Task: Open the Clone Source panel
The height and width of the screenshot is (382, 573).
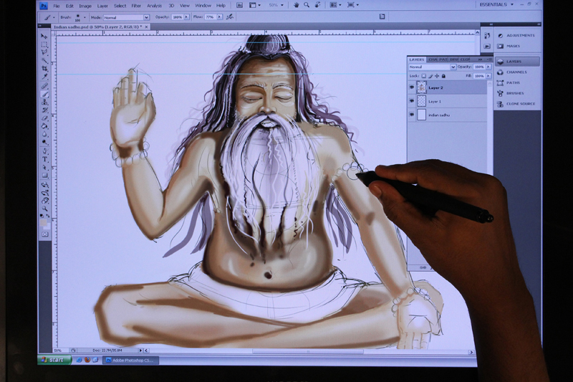Action: click(x=520, y=104)
